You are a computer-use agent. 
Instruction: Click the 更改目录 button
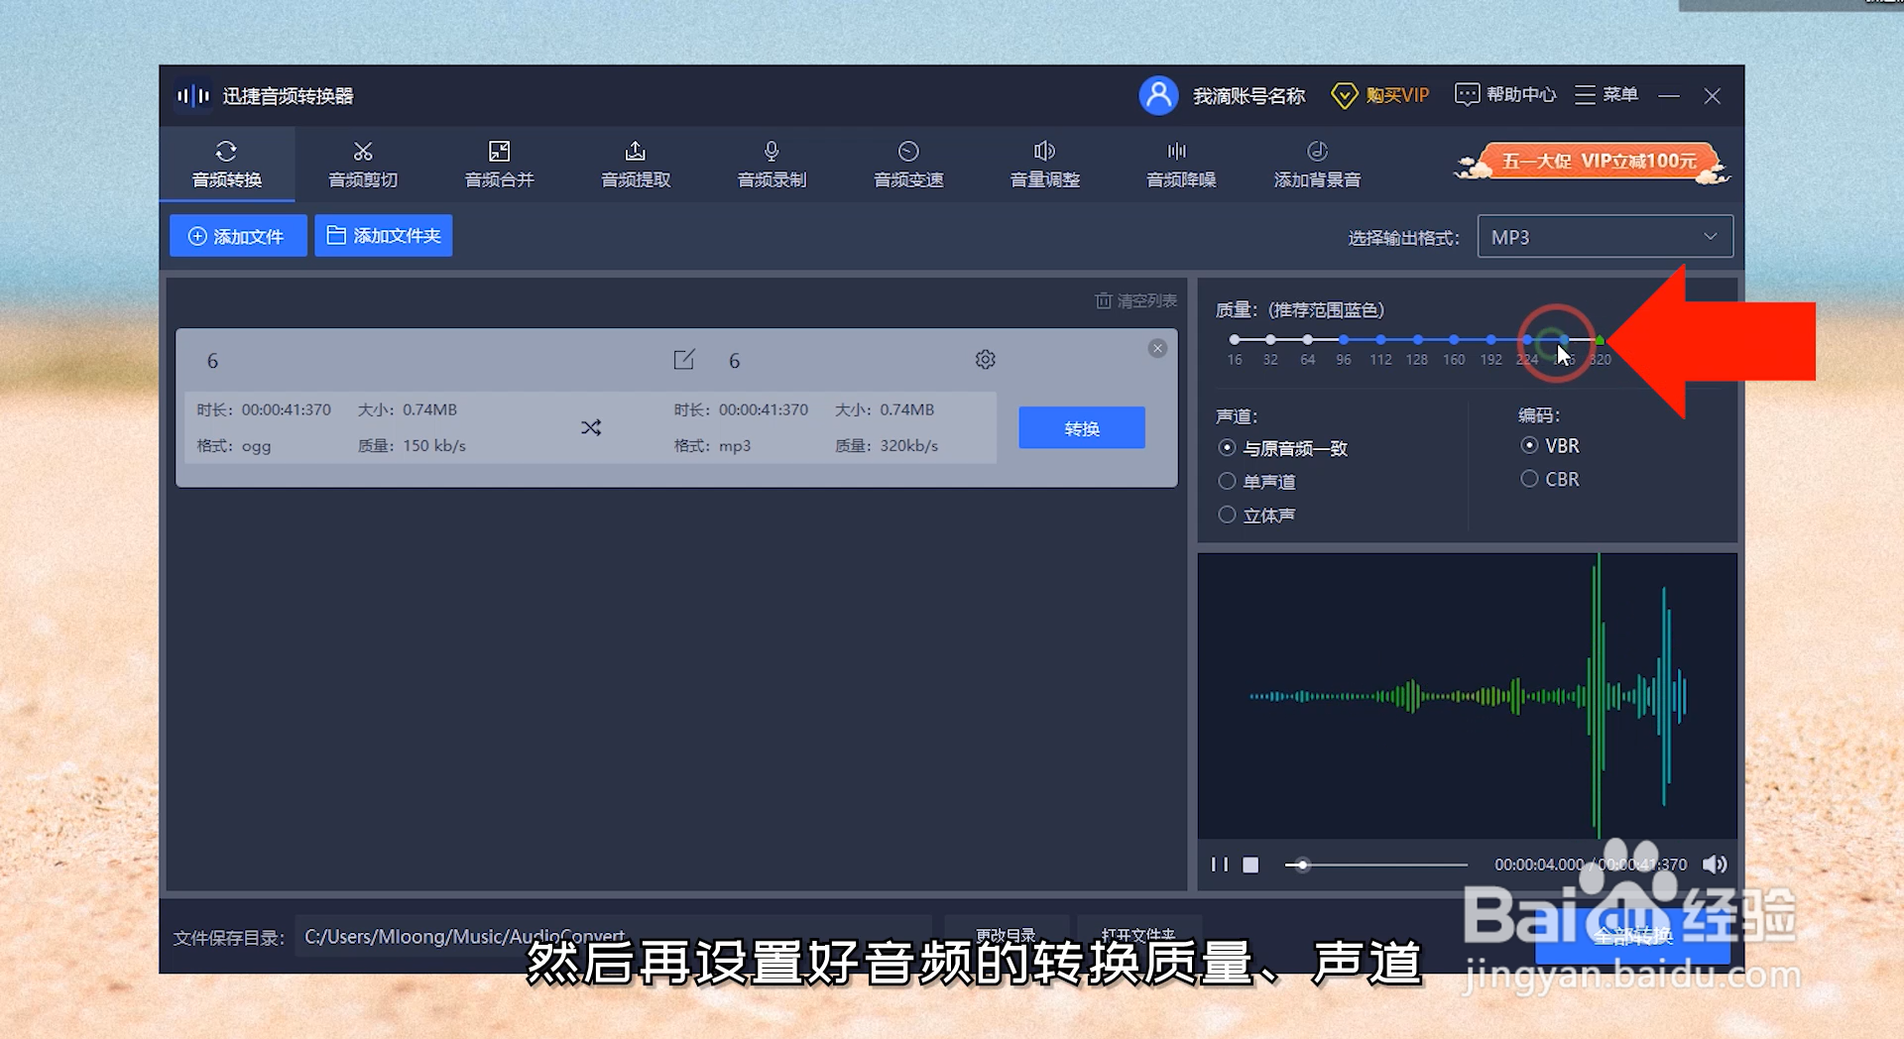tap(1007, 935)
